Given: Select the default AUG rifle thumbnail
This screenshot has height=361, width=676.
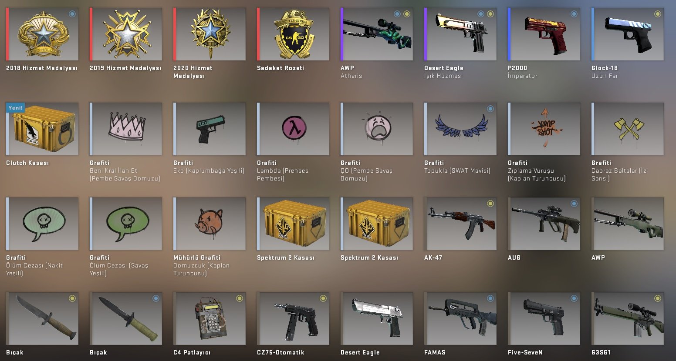Looking at the screenshot, I should tap(544, 224).
